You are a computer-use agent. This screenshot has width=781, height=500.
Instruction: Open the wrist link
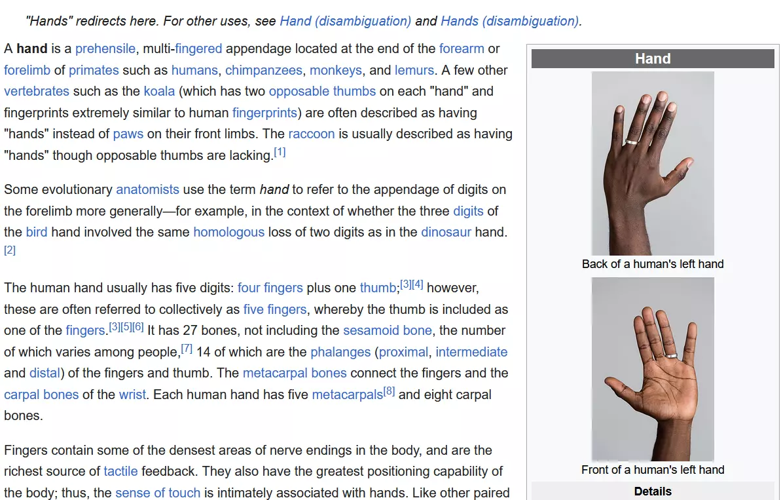pos(132,394)
